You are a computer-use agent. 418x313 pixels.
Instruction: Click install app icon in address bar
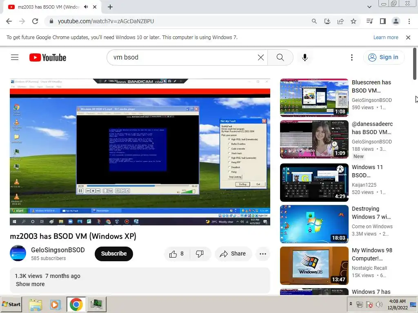[x=327, y=21]
